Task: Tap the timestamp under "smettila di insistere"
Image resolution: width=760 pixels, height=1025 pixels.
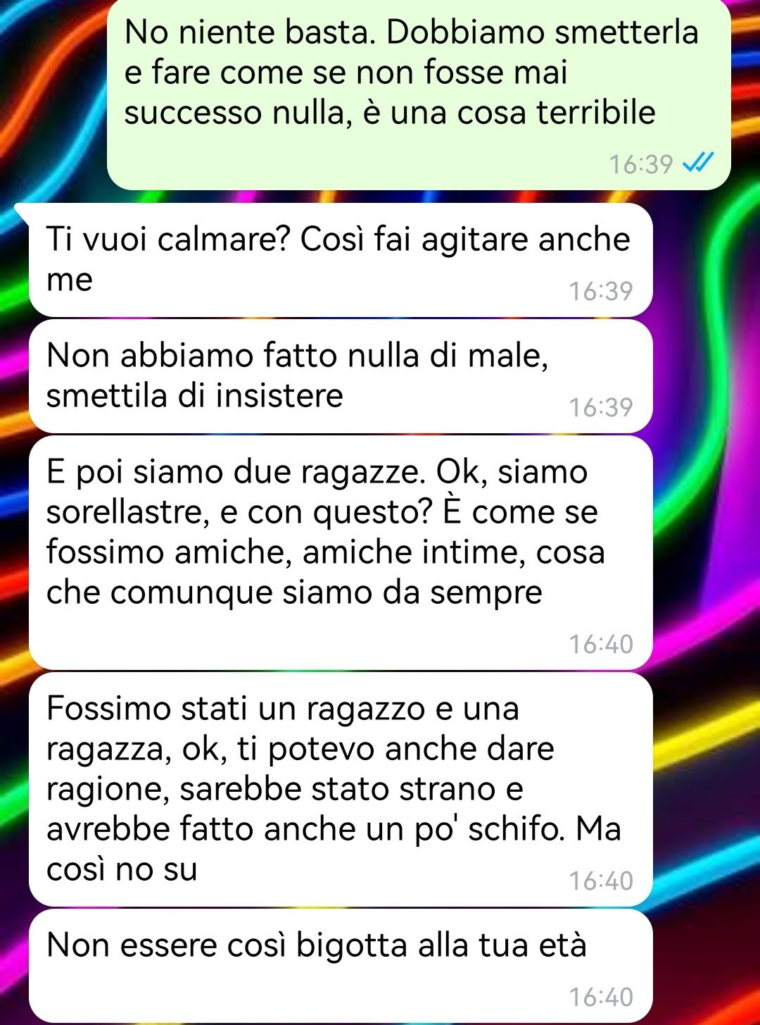Action: click(601, 407)
